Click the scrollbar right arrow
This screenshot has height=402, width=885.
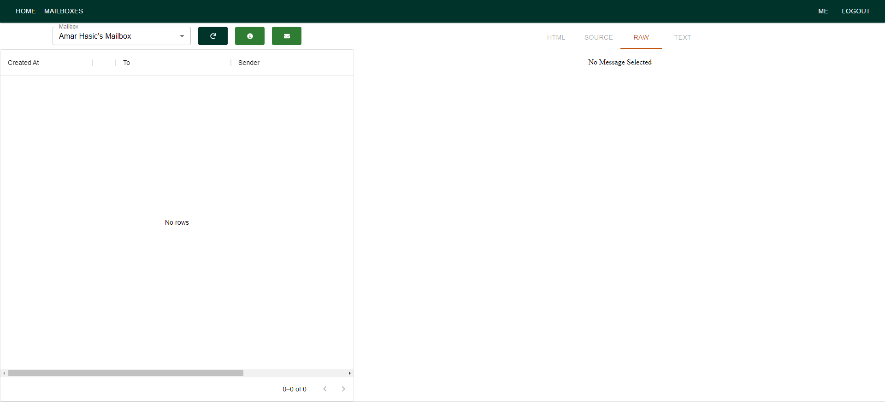(x=350, y=373)
